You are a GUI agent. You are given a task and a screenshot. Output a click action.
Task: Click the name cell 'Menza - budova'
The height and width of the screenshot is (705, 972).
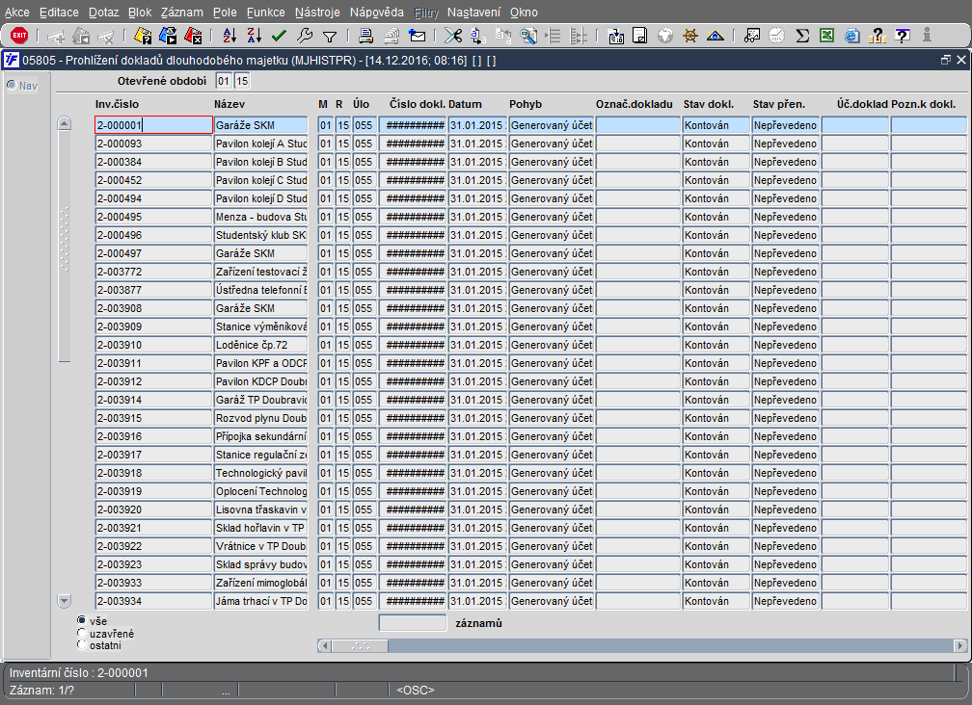point(260,217)
